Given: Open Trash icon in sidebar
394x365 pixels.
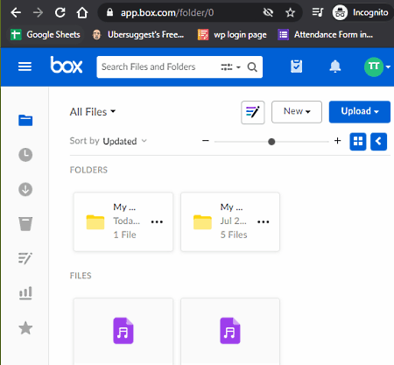Looking at the screenshot, I should coord(25,224).
